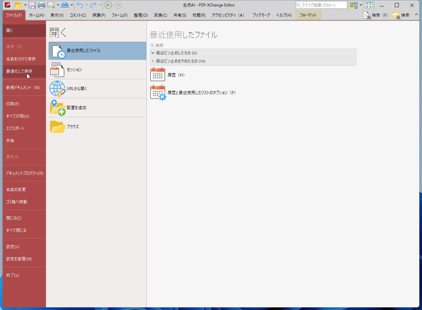422x310 pixels.
Task: Click the Email envelope icon
Action: tap(51, 5)
